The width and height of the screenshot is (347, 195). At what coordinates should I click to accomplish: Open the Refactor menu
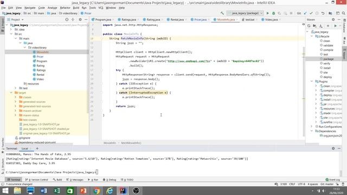[65, 8]
